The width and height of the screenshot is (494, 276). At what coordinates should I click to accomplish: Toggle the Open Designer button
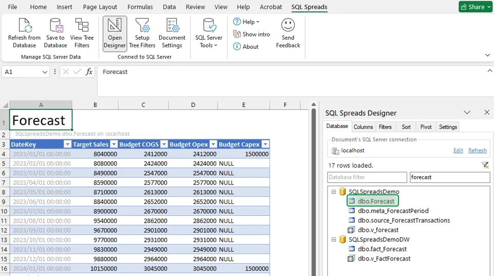click(115, 33)
